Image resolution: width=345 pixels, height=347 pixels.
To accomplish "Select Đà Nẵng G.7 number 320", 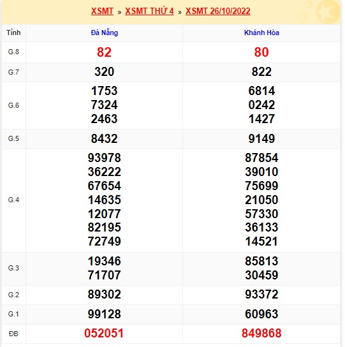I will [x=104, y=71].
